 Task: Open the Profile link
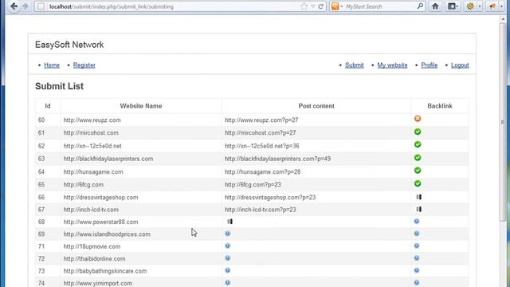pos(429,65)
